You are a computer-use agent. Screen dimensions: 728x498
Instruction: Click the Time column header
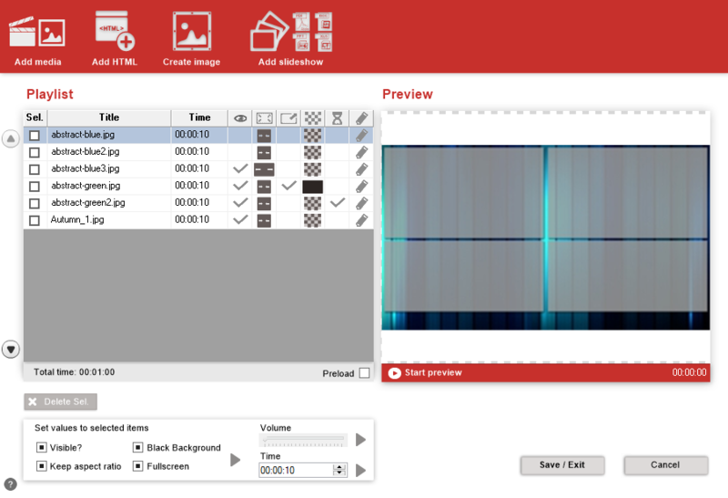[199, 118]
